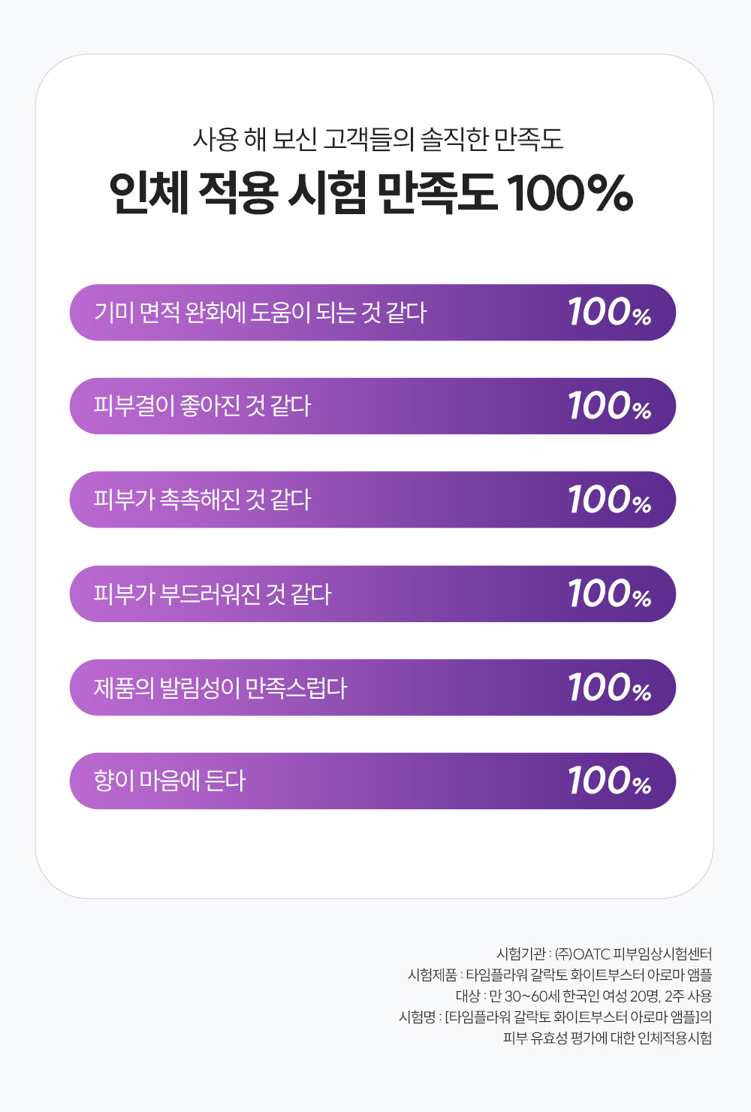Click 100% on the 피부결이 좋아진 bar
Screen dimensions: 751x1112
point(609,406)
